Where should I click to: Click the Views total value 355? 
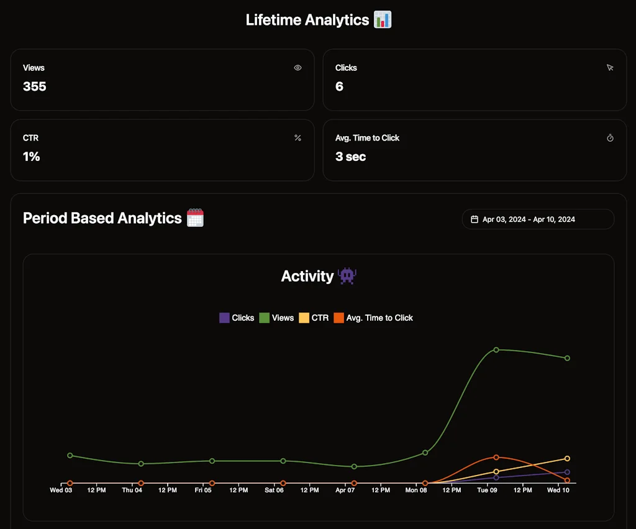click(34, 86)
